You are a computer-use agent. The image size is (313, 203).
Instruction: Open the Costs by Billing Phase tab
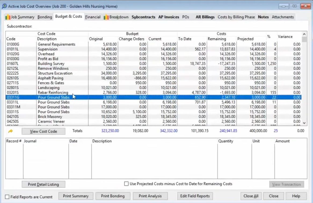[x=236, y=17]
